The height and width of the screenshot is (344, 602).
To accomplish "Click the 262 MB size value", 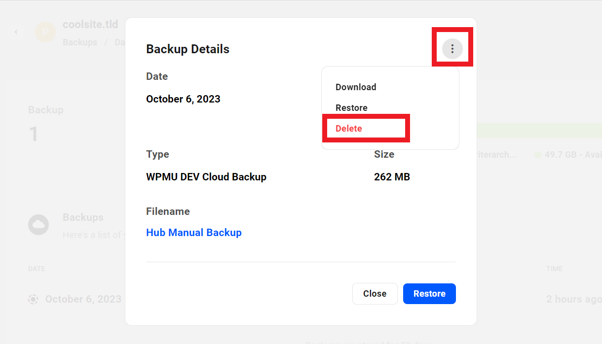I will tap(392, 177).
